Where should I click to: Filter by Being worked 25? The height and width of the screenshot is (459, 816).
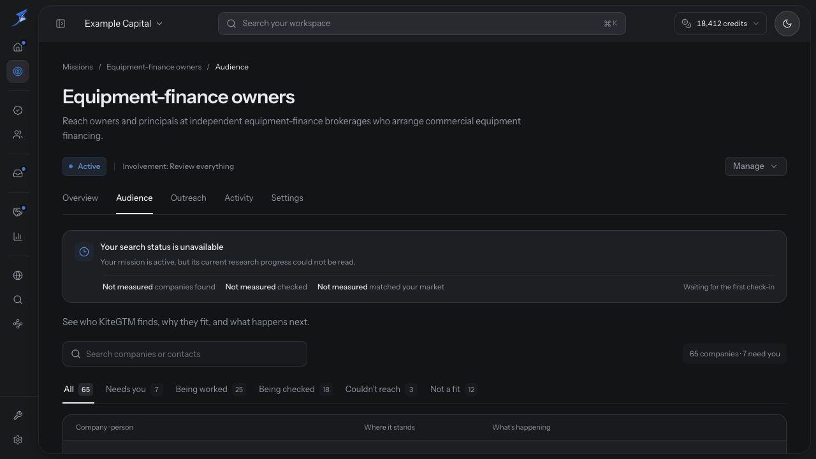[210, 390]
